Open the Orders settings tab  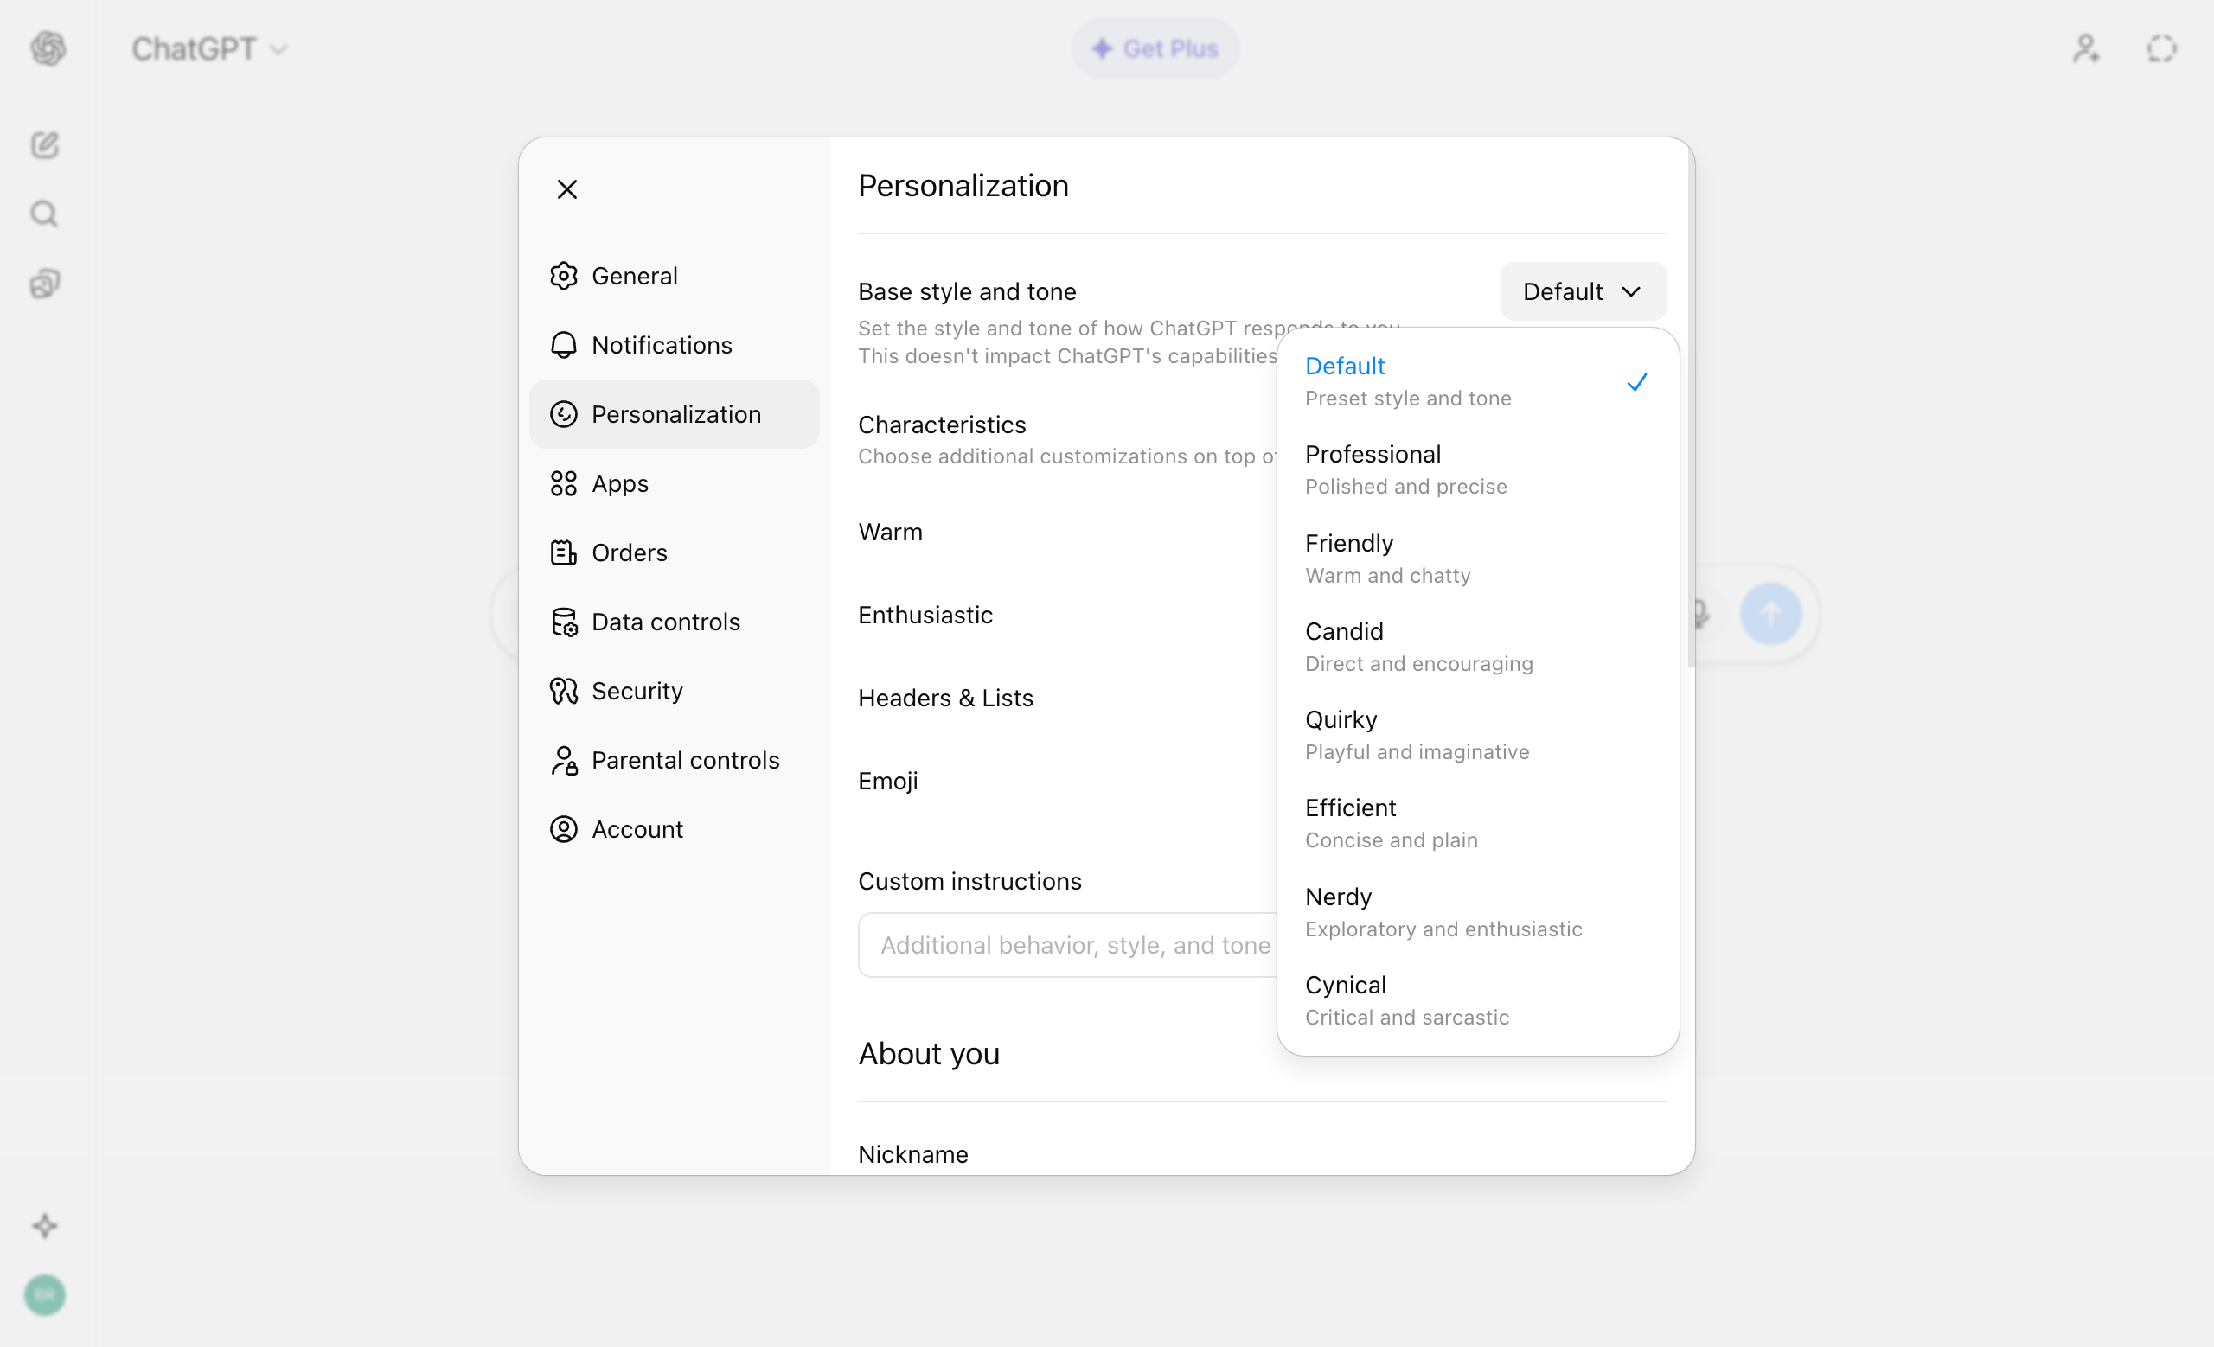point(674,552)
